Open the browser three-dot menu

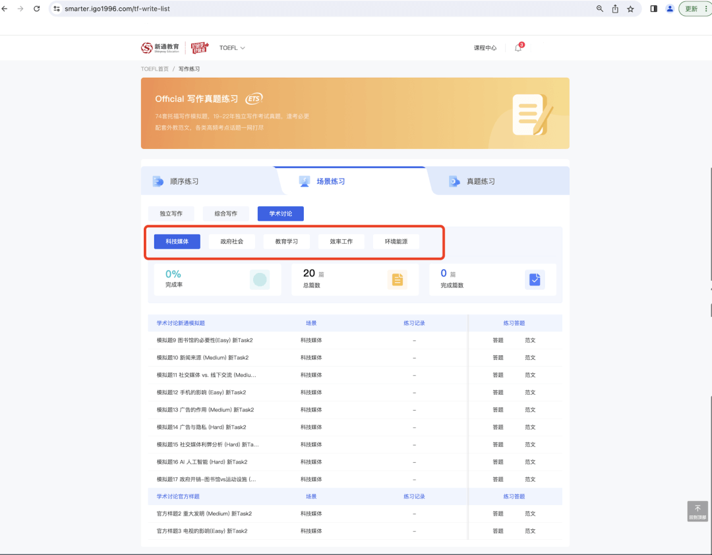tap(706, 9)
